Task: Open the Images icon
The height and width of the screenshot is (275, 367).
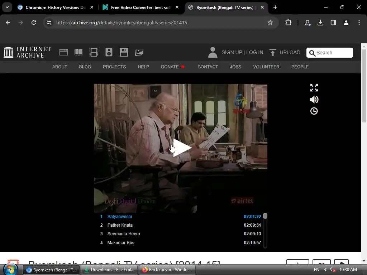Action: 139,52
